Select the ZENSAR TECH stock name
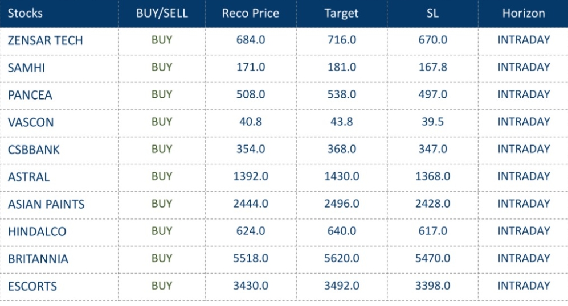 pos(45,40)
